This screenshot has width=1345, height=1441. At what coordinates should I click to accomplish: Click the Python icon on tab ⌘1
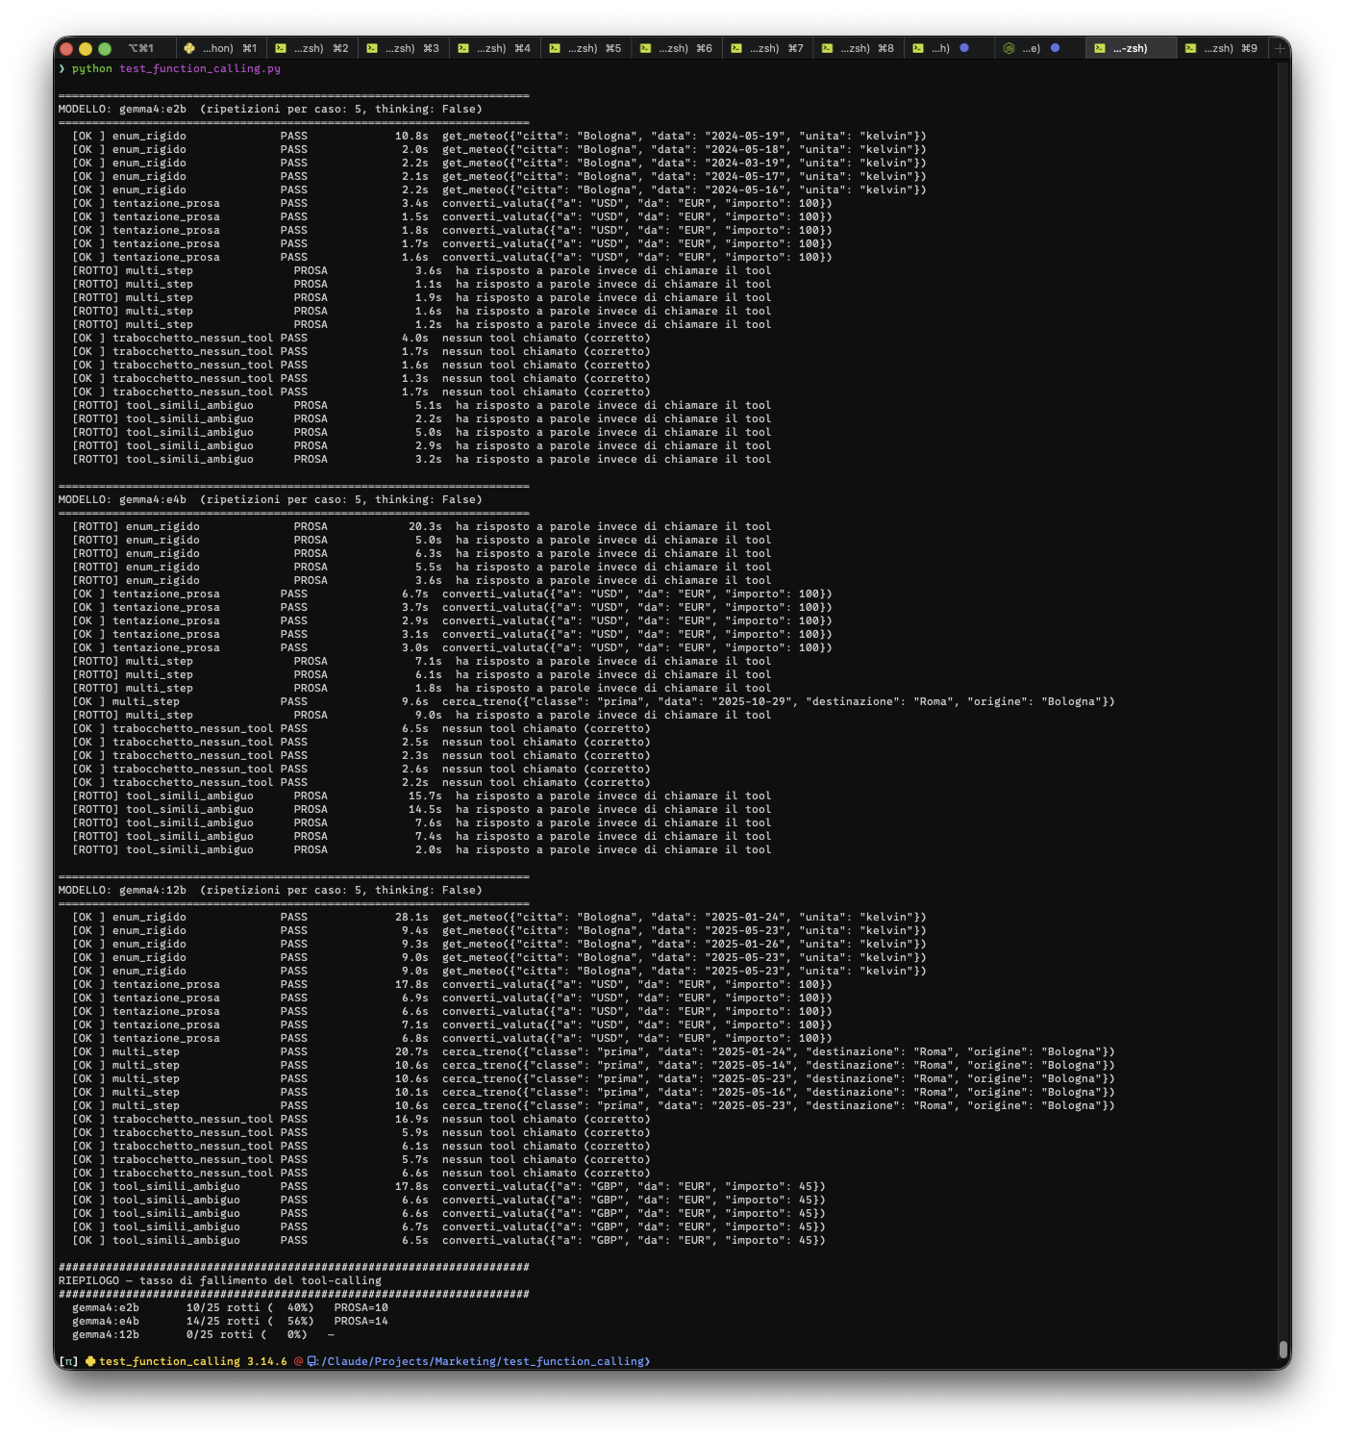coord(189,48)
